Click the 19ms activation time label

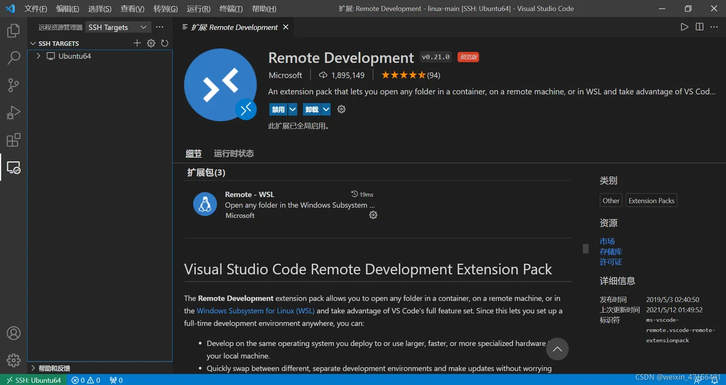coord(362,194)
